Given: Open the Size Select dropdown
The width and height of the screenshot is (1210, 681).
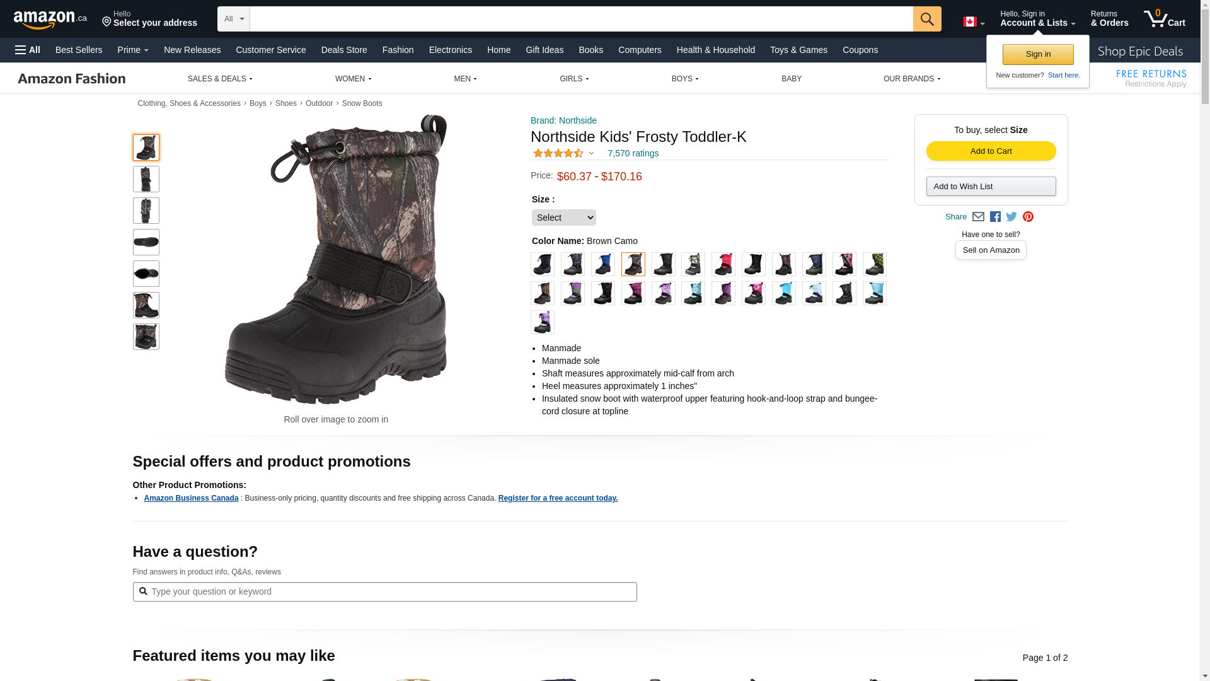Looking at the screenshot, I should click(x=564, y=218).
